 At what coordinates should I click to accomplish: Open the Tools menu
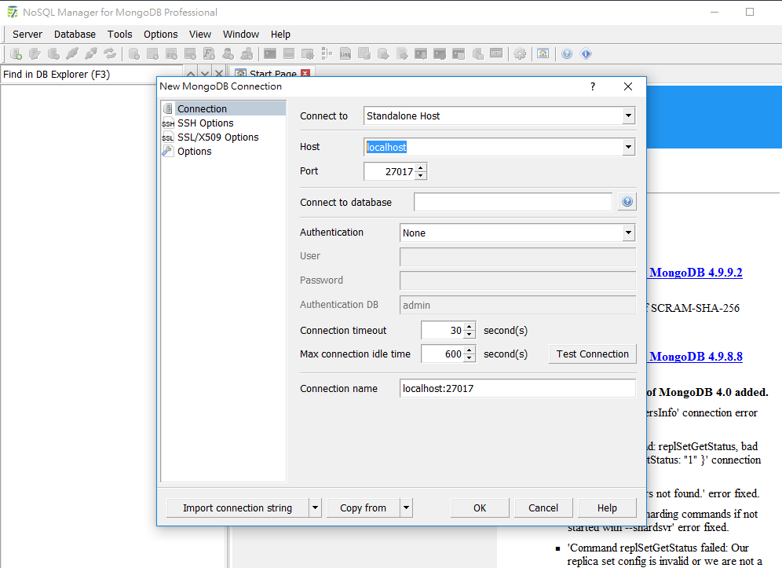click(119, 34)
